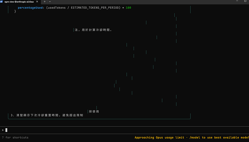249x142 pixels.
Task: Click the green '100' value
Action: pyautogui.click(x=128, y=8)
